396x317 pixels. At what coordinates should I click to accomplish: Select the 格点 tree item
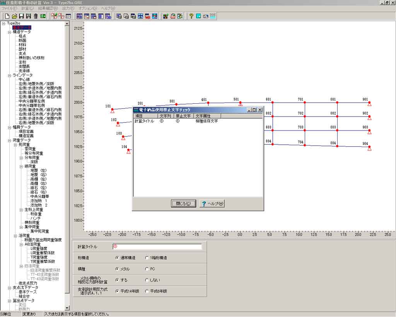coord(22,36)
